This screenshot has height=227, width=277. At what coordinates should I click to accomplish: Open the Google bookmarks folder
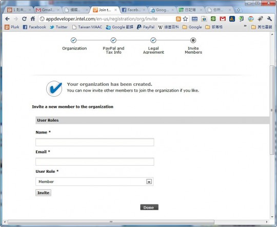pos(192,27)
